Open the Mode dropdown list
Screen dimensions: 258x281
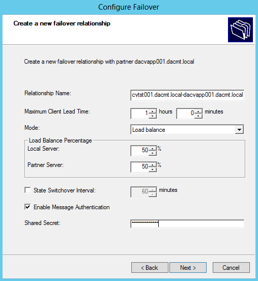[x=239, y=130]
